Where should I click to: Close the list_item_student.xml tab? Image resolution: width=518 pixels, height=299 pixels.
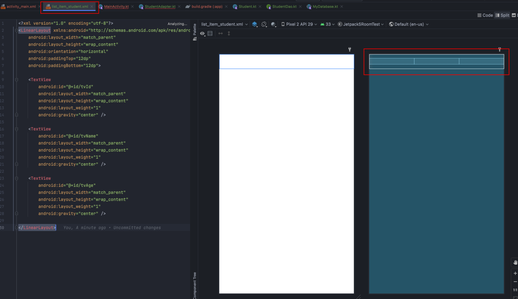92,6
